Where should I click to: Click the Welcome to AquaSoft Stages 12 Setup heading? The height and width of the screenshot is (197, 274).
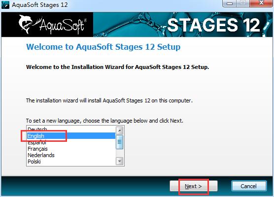103,47
